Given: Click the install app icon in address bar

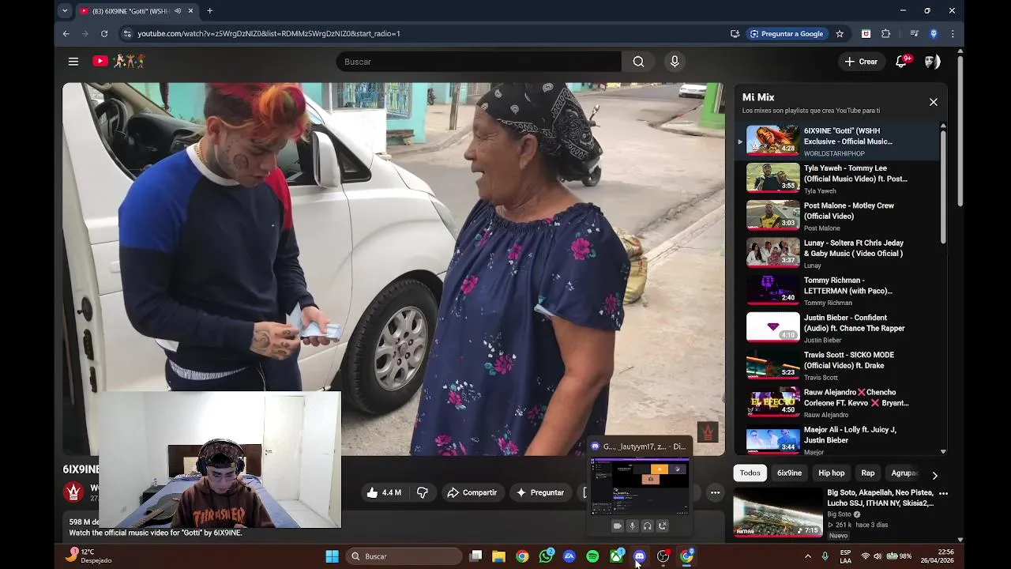Looking at the screenshot, I should coord(735,34).
